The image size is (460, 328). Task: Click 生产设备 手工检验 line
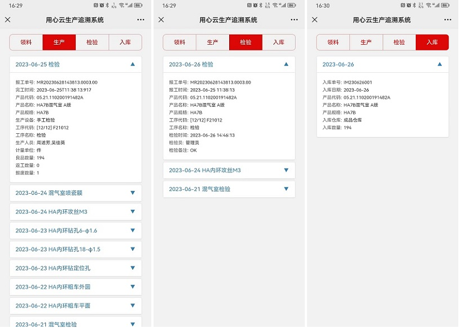[x=35, y=120]
